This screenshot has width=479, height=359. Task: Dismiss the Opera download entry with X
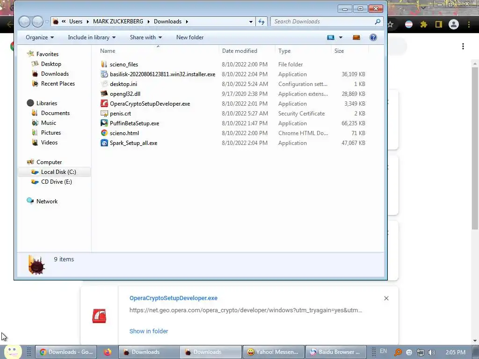coord(386,298)
